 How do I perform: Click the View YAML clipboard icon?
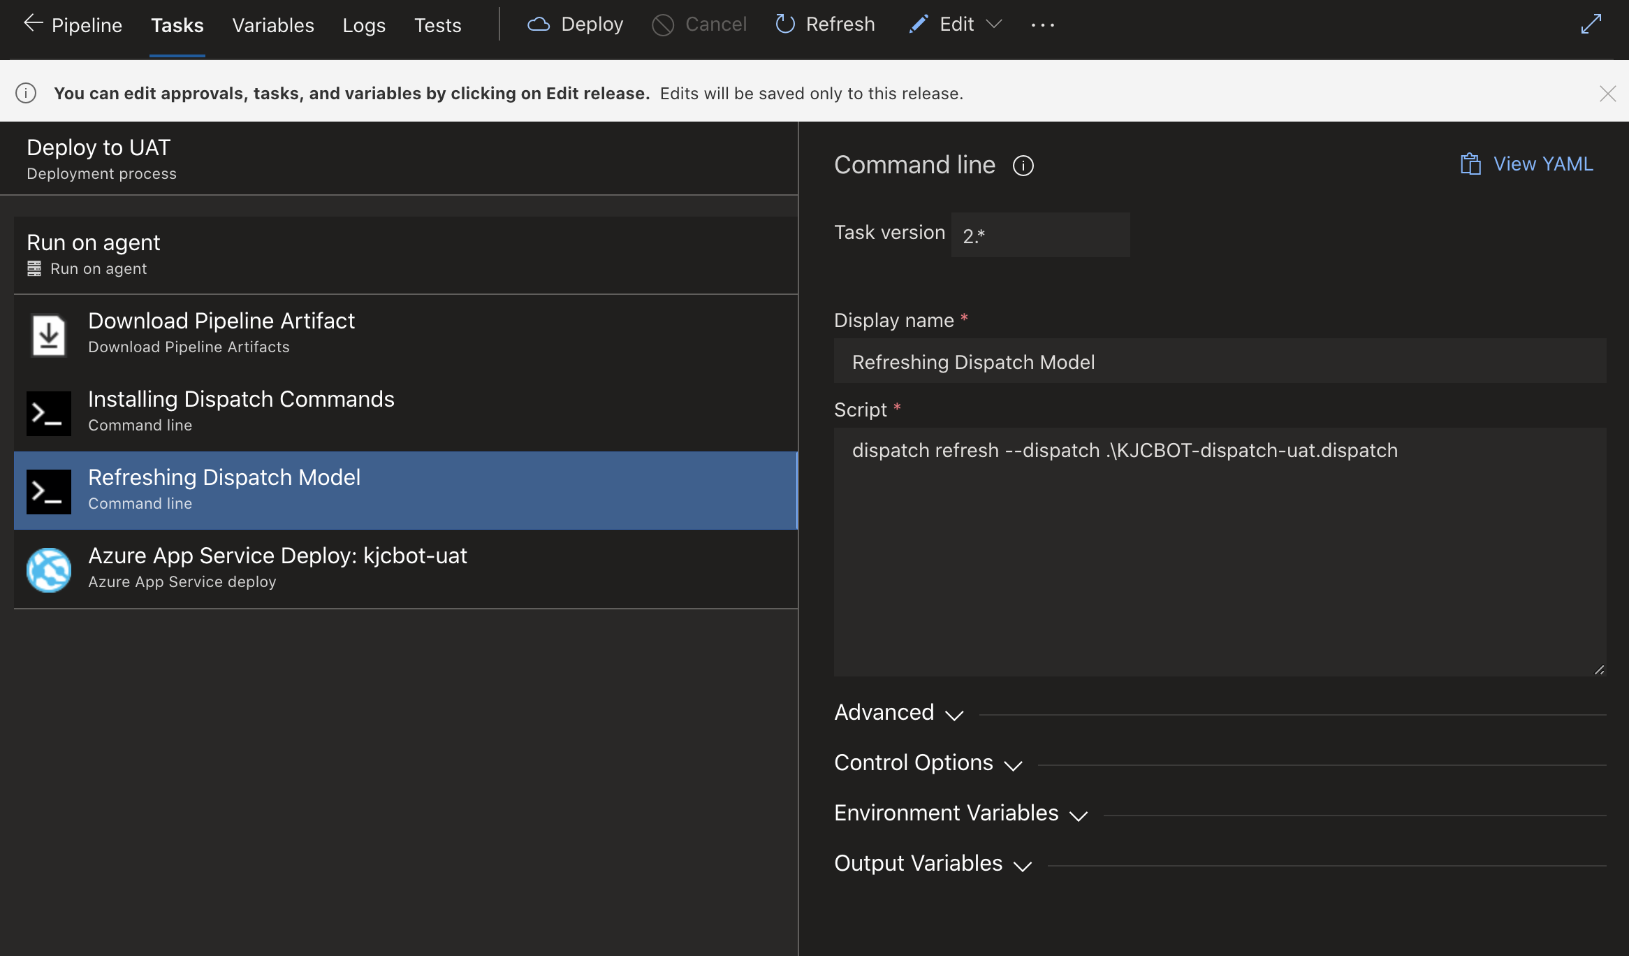coord(1470,164)
